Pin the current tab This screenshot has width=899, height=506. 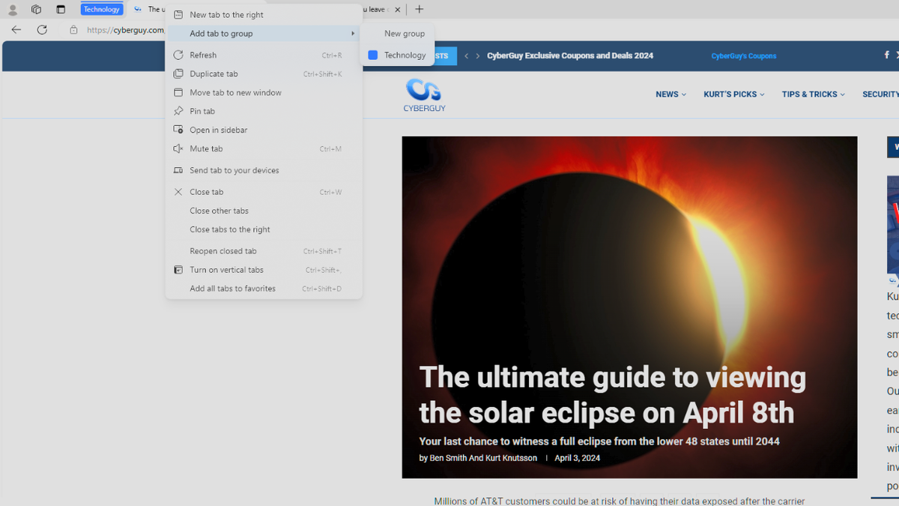(x=202, y=111)
